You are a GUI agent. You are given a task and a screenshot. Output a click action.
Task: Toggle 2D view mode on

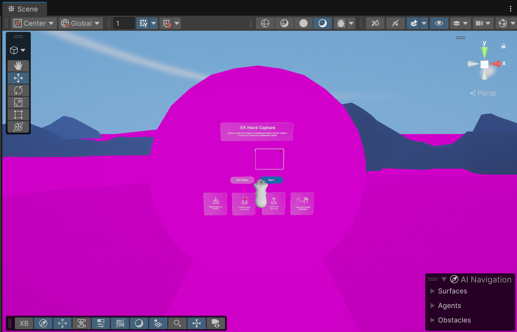pos(375,23)
